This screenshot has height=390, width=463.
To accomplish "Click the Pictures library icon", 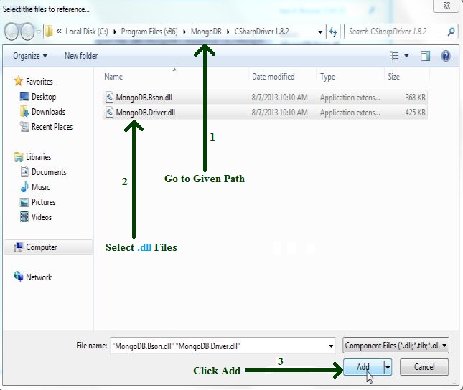I will click(x=24, y=202).
